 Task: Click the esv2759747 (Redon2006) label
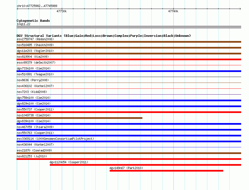coord(35,39)
